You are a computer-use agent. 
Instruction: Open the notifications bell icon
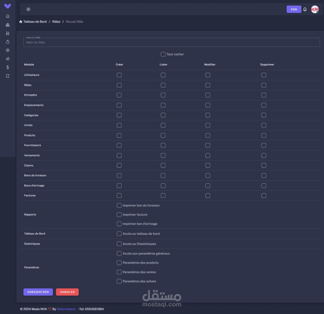(x=305, y=9)
